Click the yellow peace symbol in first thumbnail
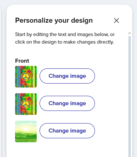Viewport: 137px width, 157px height. tap(26, 77)
